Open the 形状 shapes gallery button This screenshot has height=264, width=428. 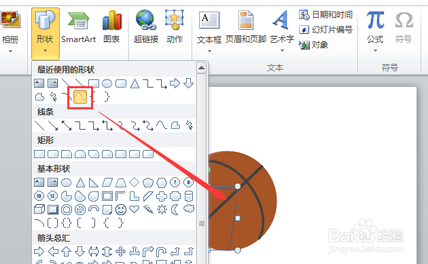[46, 33]
